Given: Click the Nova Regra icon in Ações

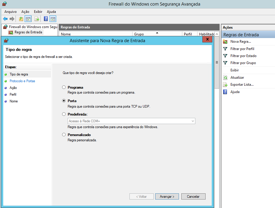Looking at the screenshot, I should click(x=225, y=42).
